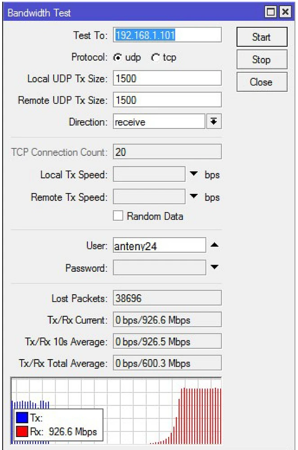This screenshot has height=450, width=298.
Task: Open the Direction dropdown list
Action: [x=213, y=121]
